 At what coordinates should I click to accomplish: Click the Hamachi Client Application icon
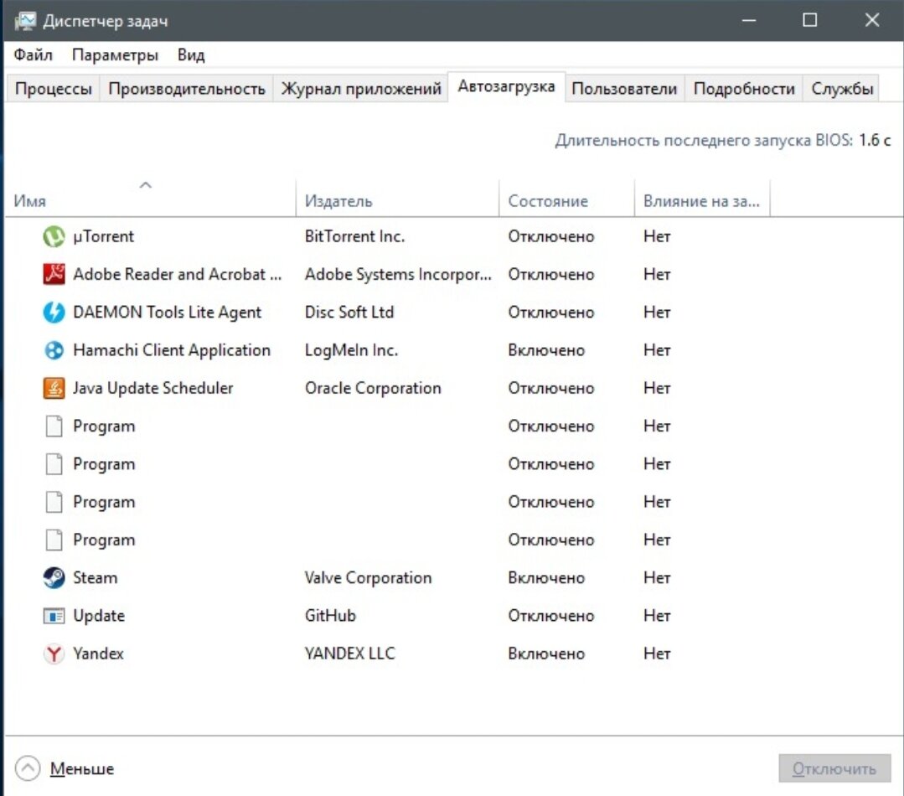[x=54, y=350]
